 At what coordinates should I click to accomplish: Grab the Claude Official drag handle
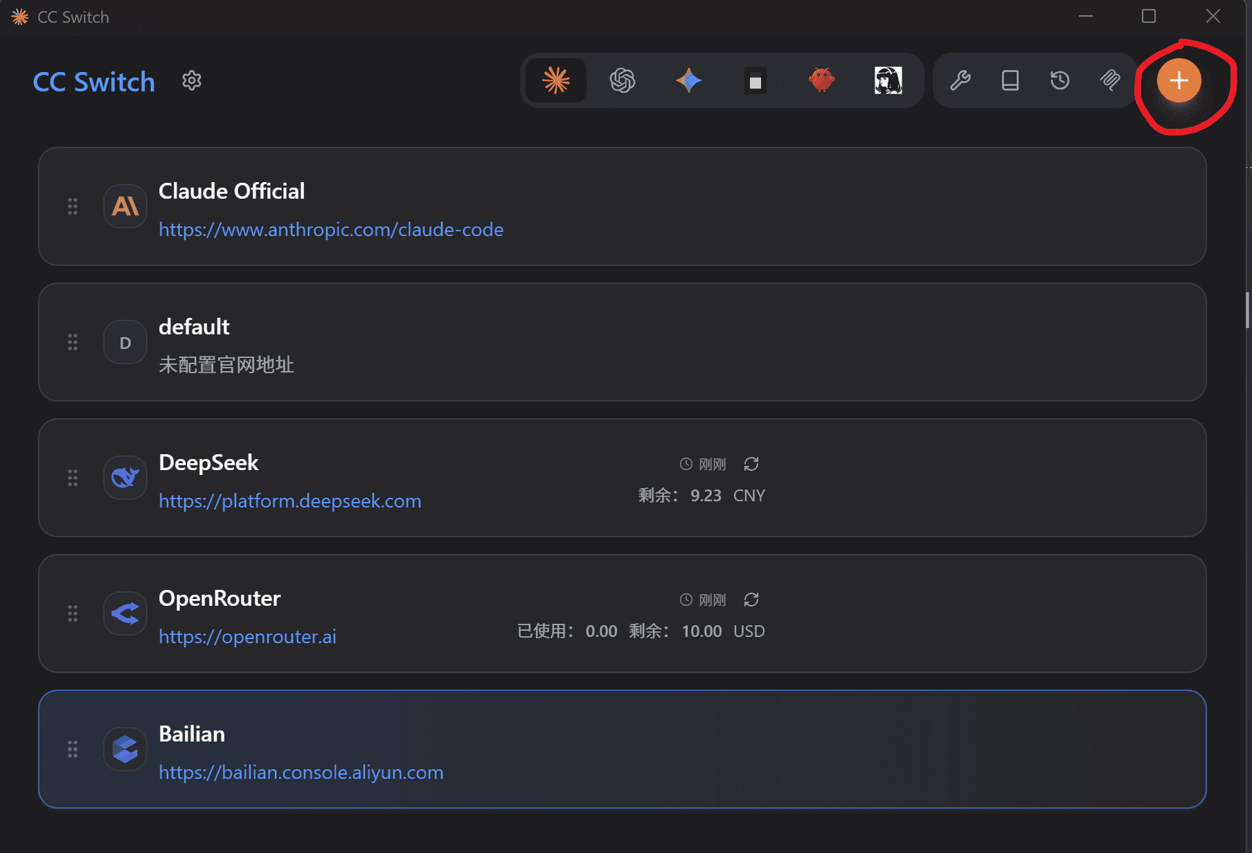click(73, 206)
